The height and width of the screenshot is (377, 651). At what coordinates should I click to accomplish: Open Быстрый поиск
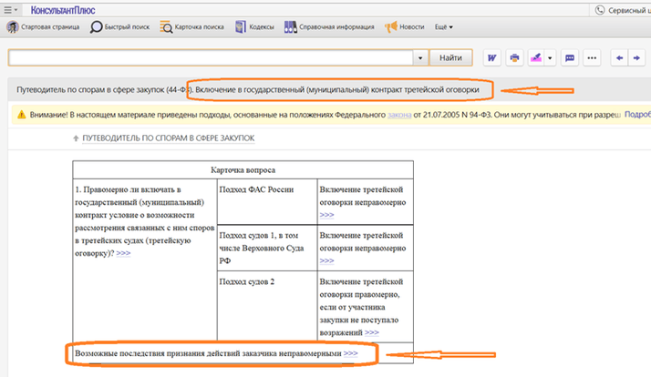coord(119,27)
